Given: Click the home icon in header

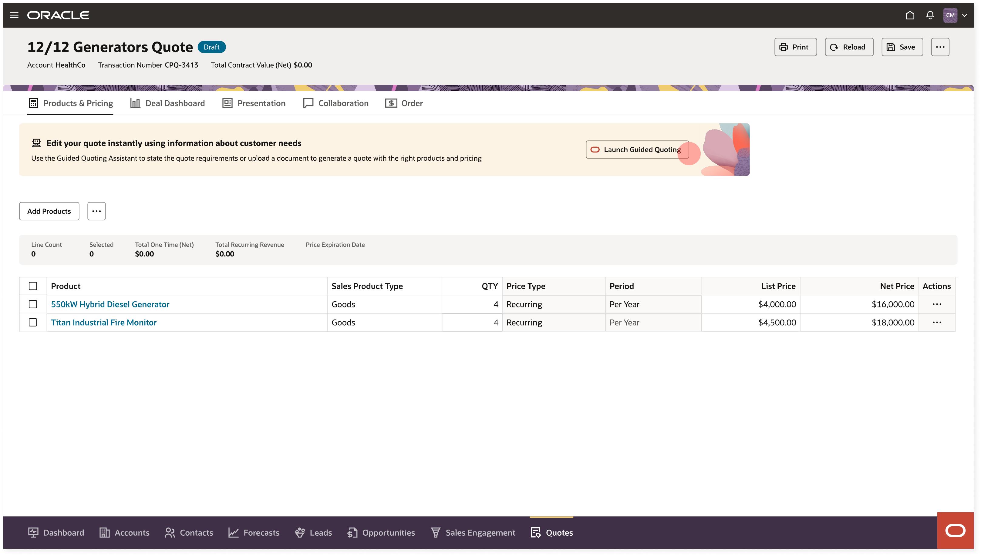Looking at the screenshot, I should [910, 15].
